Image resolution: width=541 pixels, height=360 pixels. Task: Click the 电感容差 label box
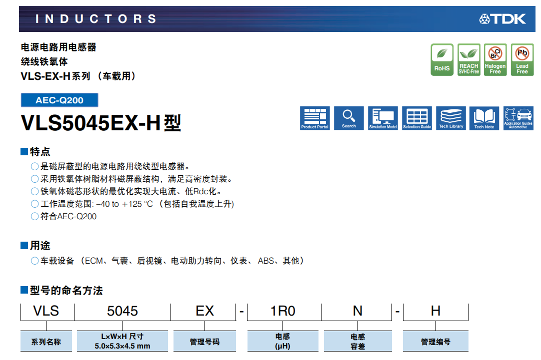pyautogui.click(x=358, y=342)
